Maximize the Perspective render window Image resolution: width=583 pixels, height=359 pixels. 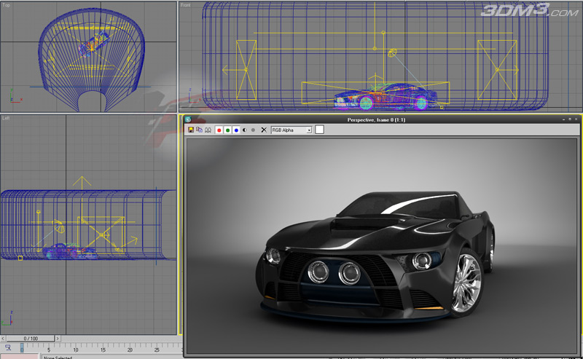tap(570, 119)
